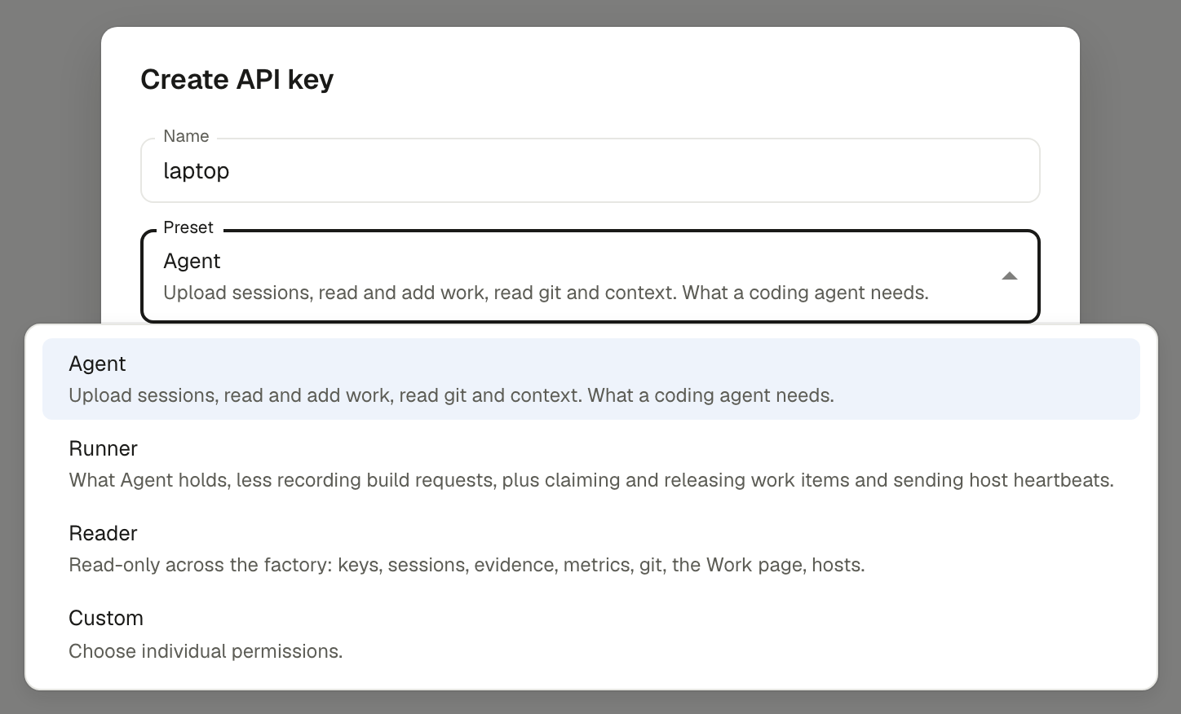The width and height of the screenshot is (1181, 714).
Task: Pick the Reader preset option
Action: pos(590,549)
